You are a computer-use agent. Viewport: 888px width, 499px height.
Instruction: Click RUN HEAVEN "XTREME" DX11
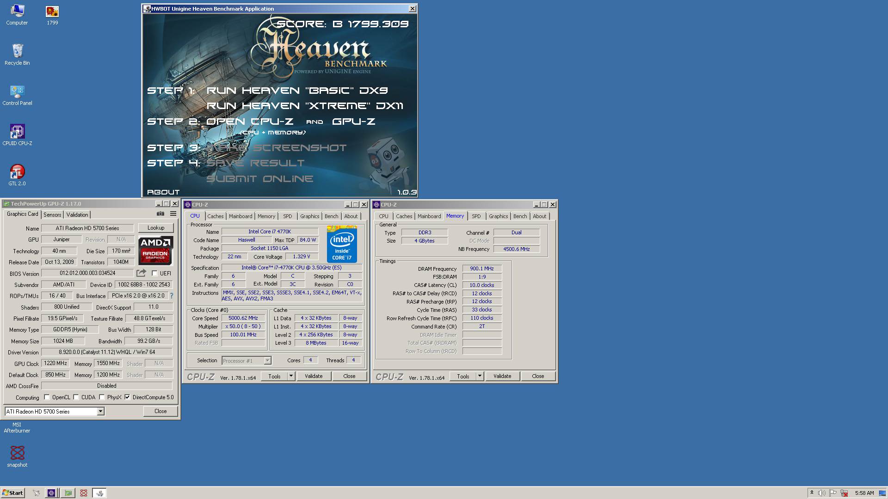click(x=305, y=106)
